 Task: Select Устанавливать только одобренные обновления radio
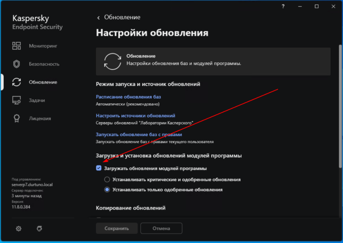click(107, 189)
